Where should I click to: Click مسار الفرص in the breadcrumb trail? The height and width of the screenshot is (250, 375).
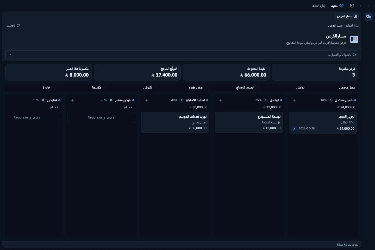pyautogui.click(x=335, y=26)
